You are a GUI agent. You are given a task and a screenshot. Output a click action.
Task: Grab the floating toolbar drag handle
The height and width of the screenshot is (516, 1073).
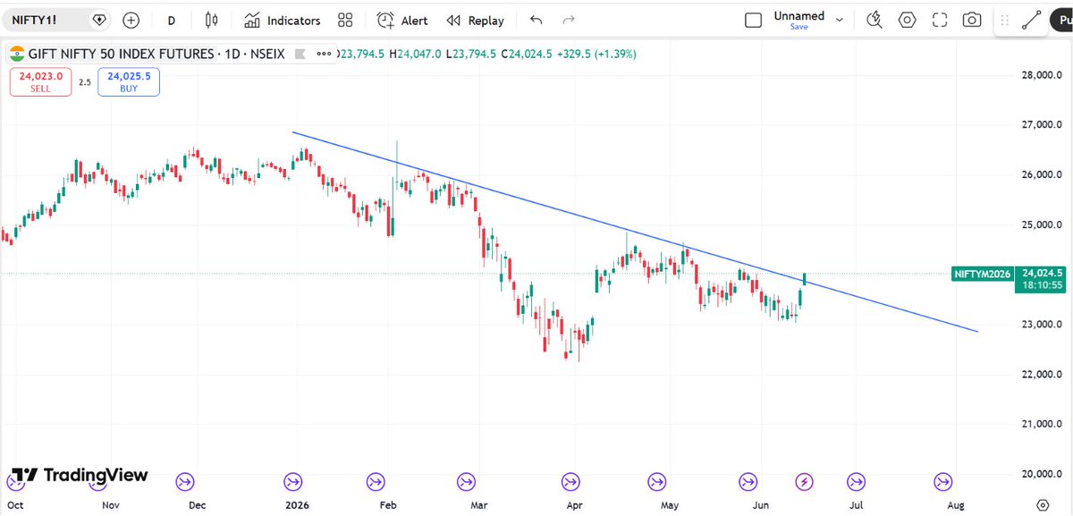click(1006, 20)
